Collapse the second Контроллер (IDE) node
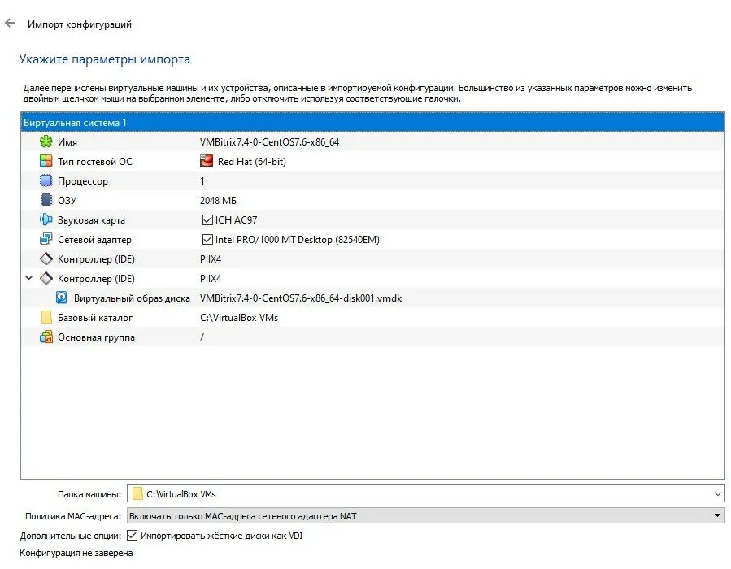 coord(29,278)
